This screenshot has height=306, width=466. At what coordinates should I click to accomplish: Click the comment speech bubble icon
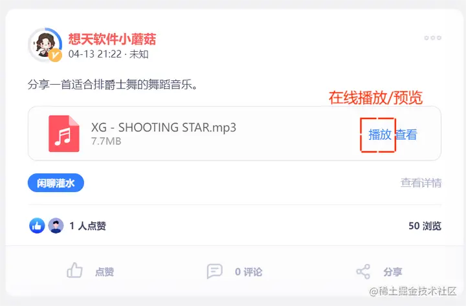(214, 271)
